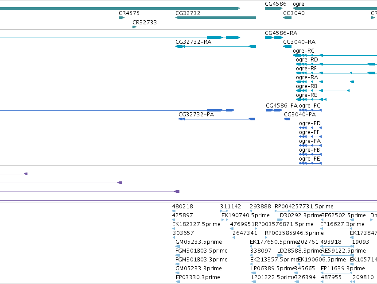This screenshot has height=284, width=377.
Task: Select the RP003585946.5prime EST label
Action: point(294,233)
